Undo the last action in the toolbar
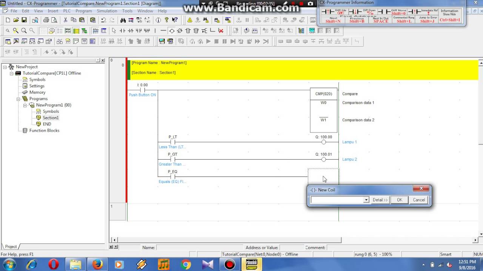The height and width of the screenshot is (271, 483). click(x=104, y=20)
